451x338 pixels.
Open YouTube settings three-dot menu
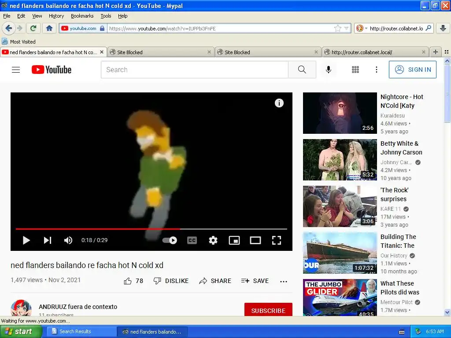[376, 70]
